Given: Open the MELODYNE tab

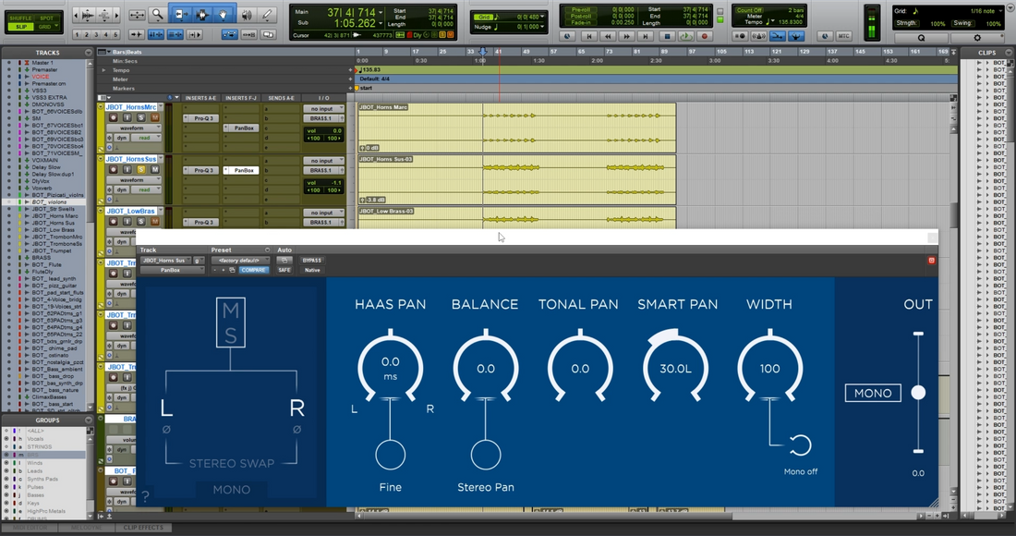Looking at the screenshot, I should tap(86, 528).
